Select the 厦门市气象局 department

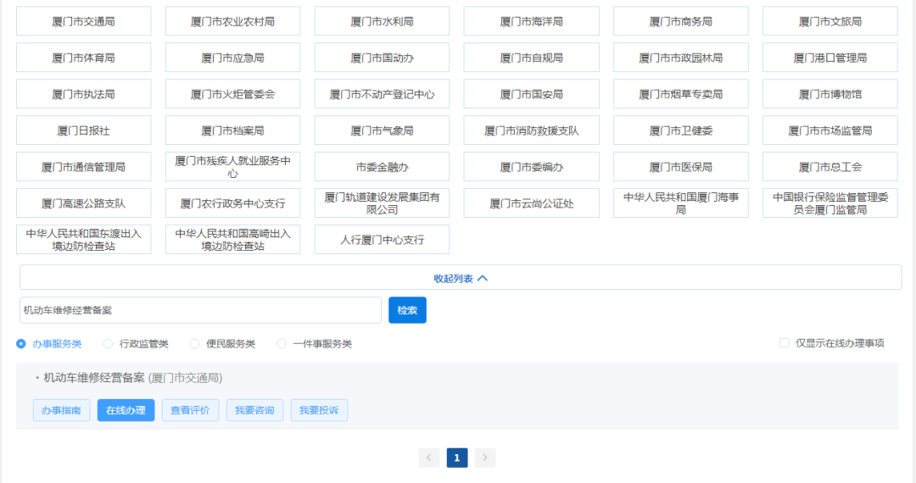click(382, 130)
